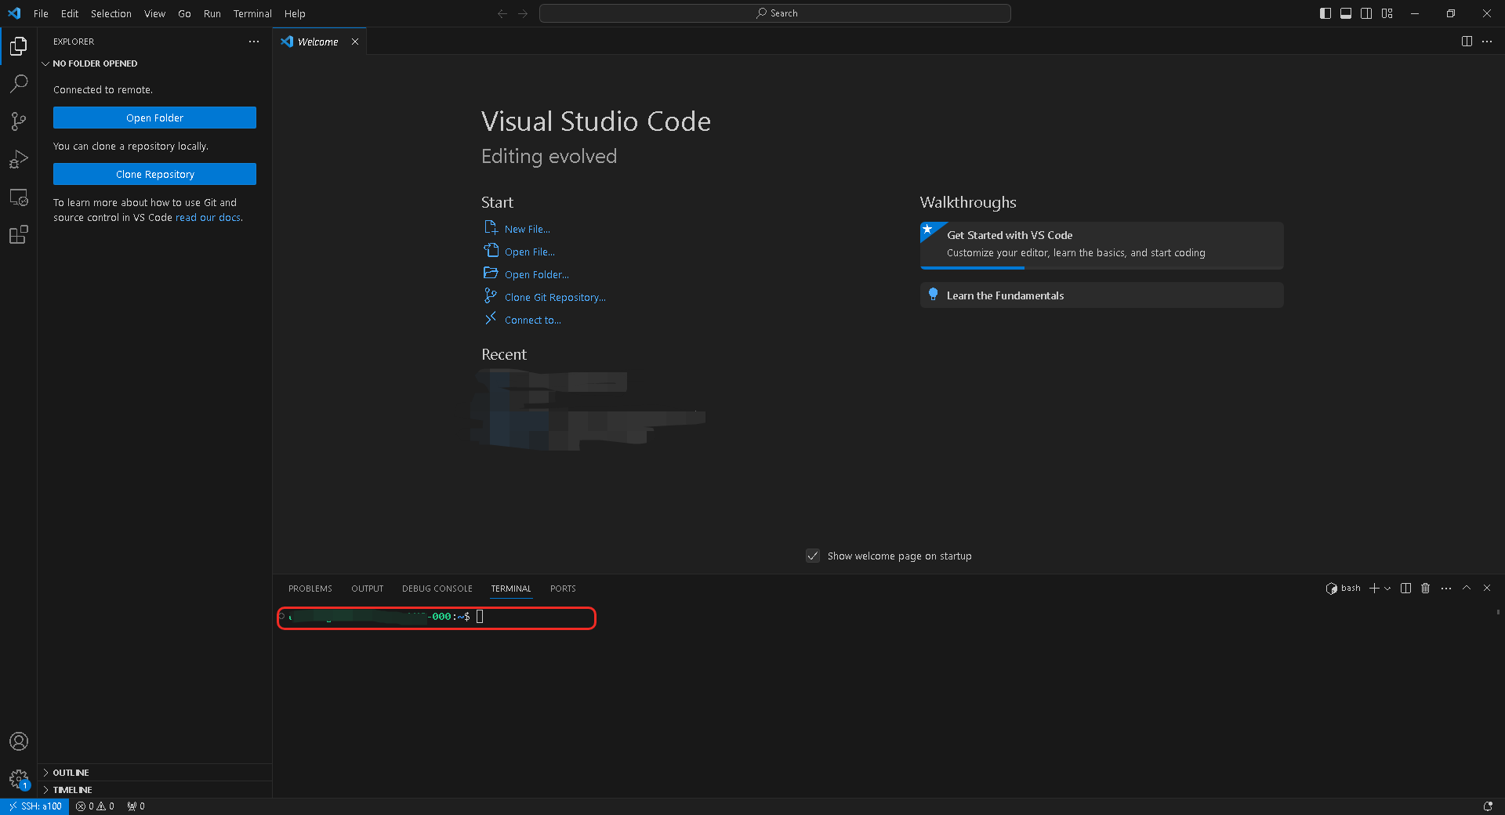Image resolution: width=1505 pixels, height=815 pixels.
Task: Open the Manage gear icon
Action: (x=19, y=779)
